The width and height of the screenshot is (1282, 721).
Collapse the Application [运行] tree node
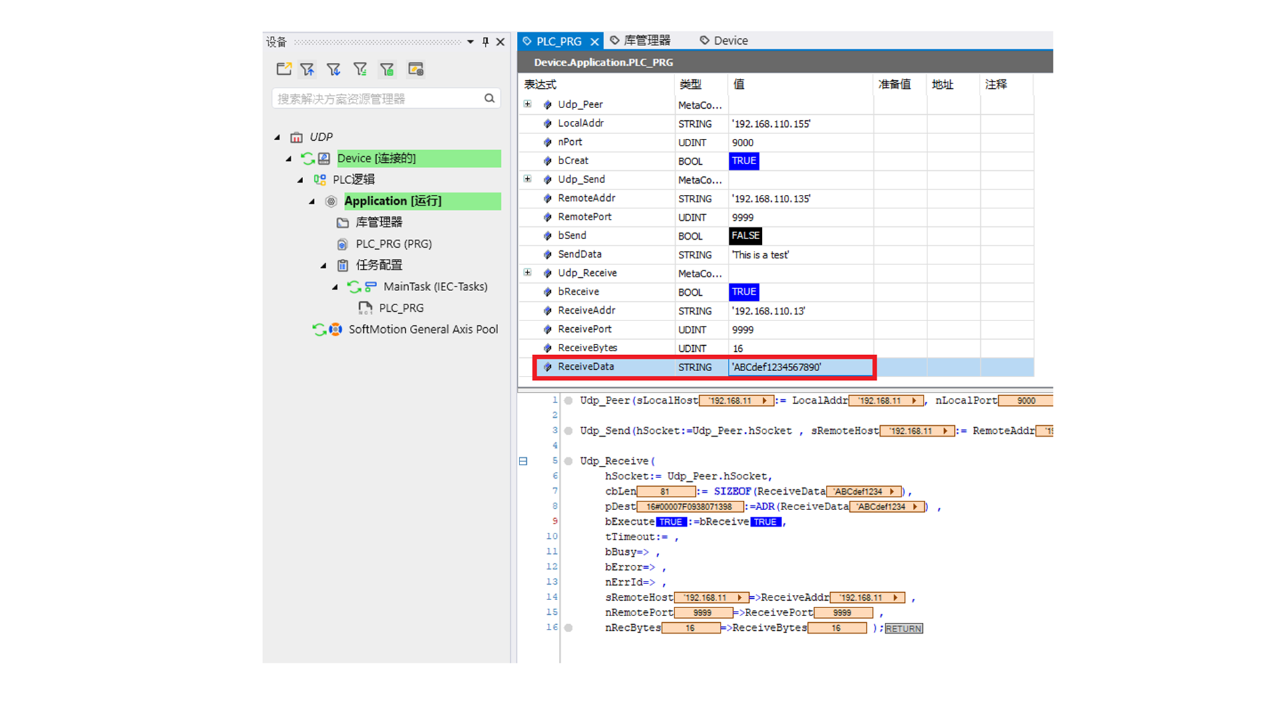(312, 201)
